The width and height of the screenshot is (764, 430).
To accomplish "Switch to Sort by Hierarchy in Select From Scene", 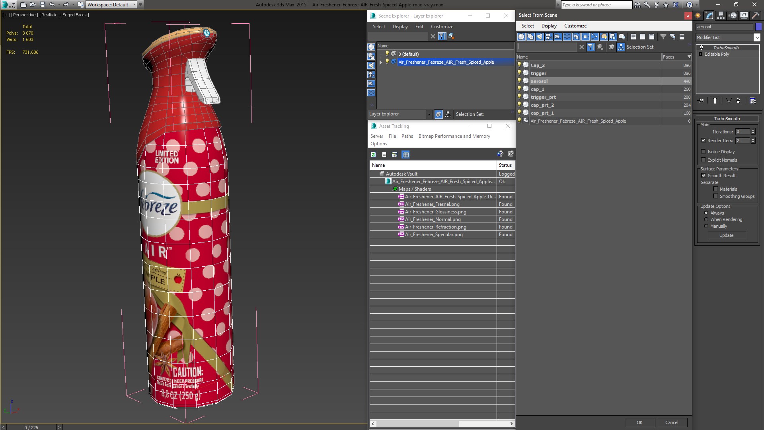I will click(621, 47).
